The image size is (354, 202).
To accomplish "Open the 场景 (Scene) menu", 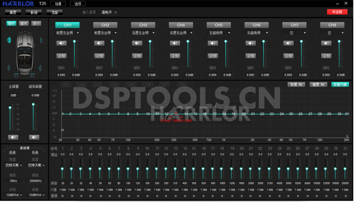I will 61,4.
